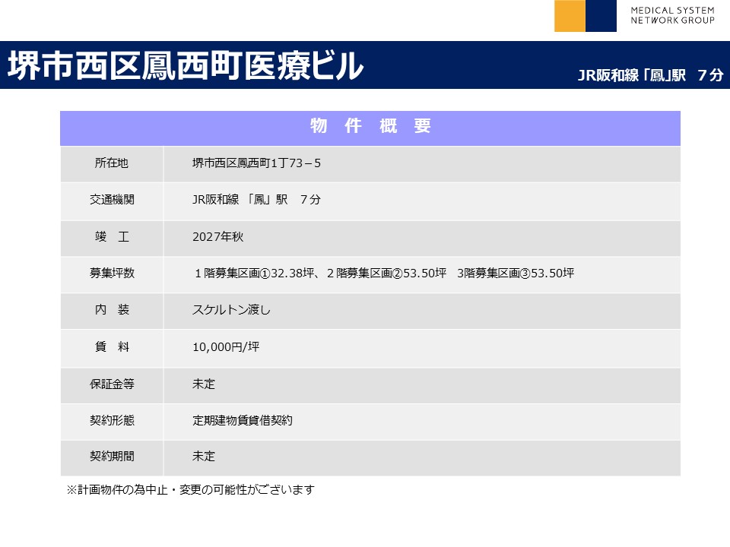
Task: Click the address 堺市西区鳳西町1丁73–5
Action: click(256, 163)
